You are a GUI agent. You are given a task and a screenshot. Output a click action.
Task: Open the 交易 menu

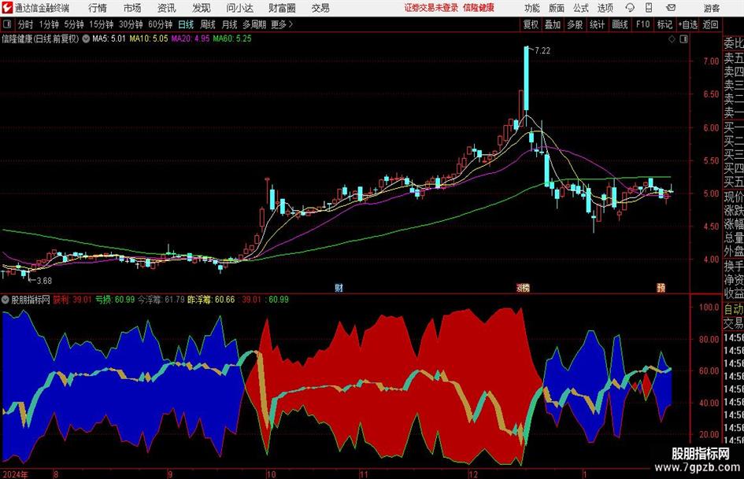click(x=320, y=8)
